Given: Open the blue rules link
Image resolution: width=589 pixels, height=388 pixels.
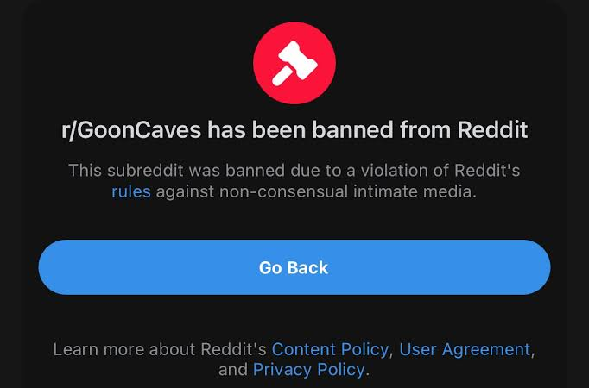Looking at the screenshot, I should (x=131, y=191).
